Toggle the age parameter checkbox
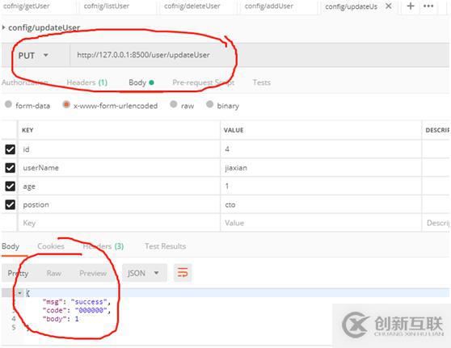The image size is (451, 348). (10, 187)
